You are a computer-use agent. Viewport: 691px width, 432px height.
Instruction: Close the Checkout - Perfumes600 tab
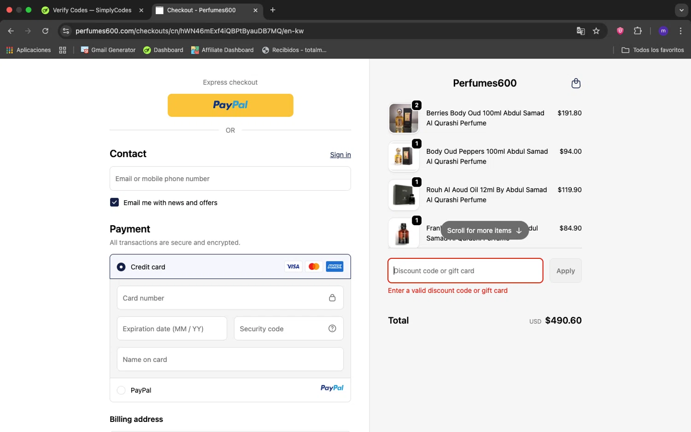[255, 10]
